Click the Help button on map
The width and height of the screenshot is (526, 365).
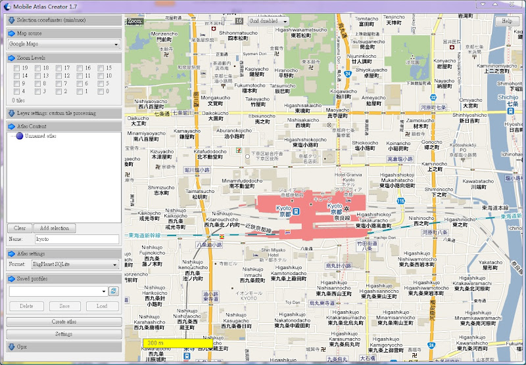[507, 21]
